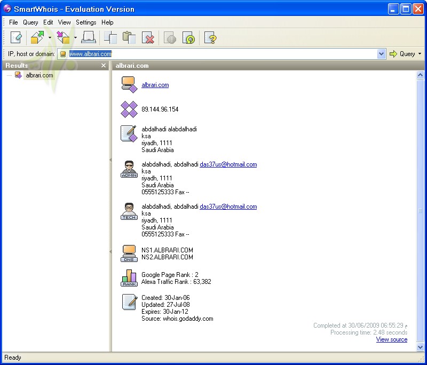The width and height of the screenshot is (427, 365).
Task: Click the vertical scrollbar thumb grip
Action: [420, 211]
